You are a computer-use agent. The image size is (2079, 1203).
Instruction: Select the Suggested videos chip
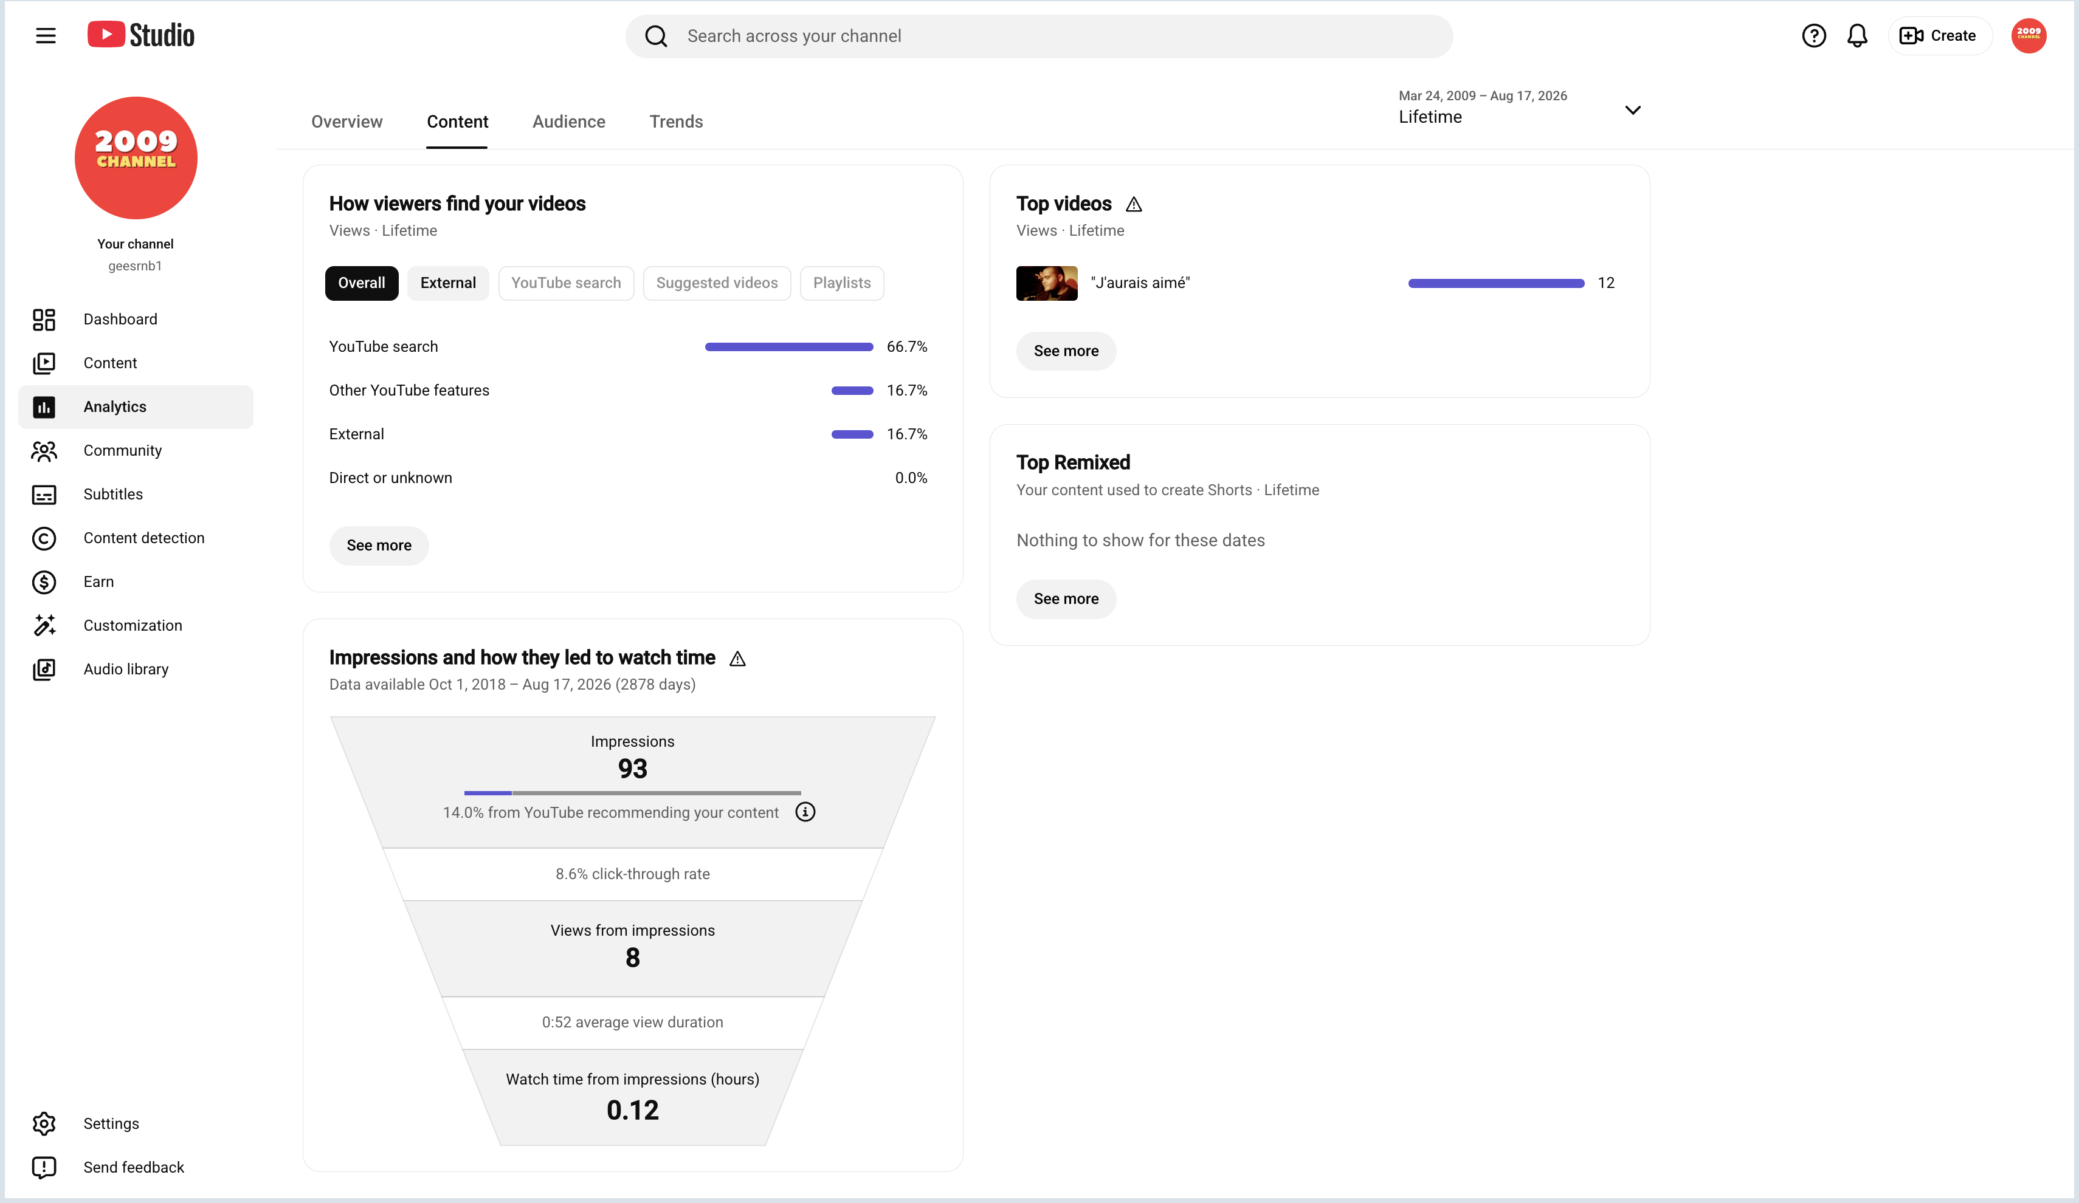[x=717, y=283]
